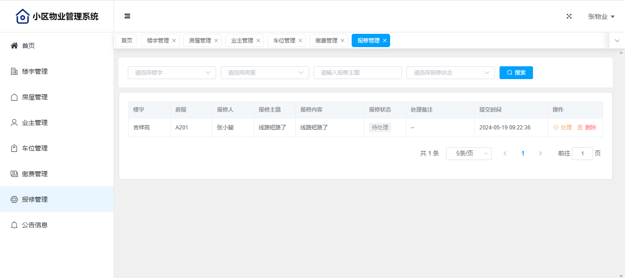Switch to the 业主管理 tab
Image resolution: width=625 pixels, height=278 pixels.
coord(242,41)
